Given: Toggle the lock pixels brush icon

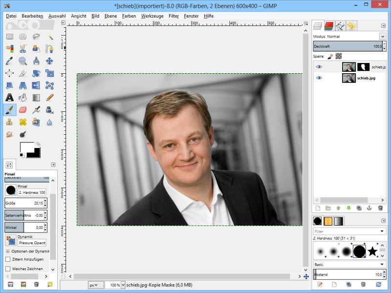Looking at the screenshot, I should 330,56.
